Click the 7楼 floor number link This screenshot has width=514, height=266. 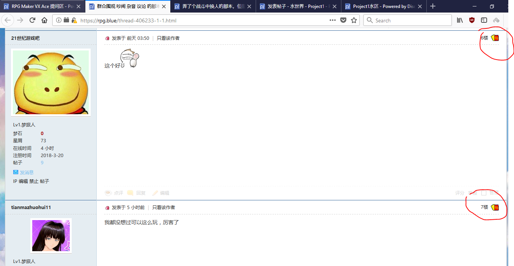(484, 207)
